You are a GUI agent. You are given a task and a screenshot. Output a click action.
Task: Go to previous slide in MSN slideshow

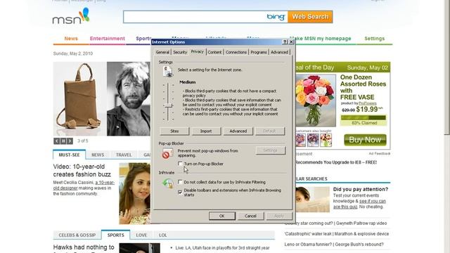tap(56, 141)
